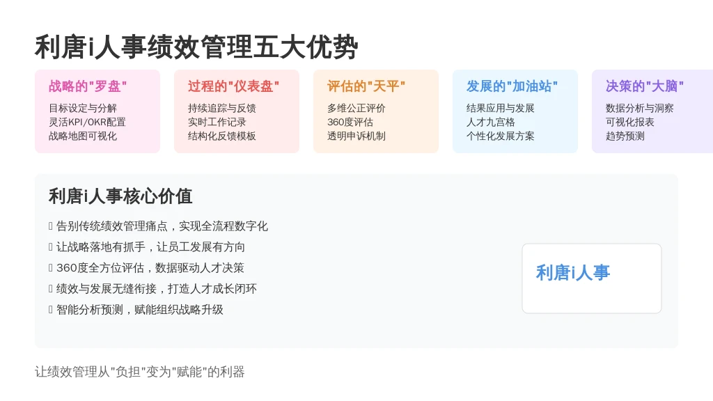Screen dimensions: 713x401
Task: Click bullet icon before 告别传统绩效管理痛点
Action: [x=50, y=226]
